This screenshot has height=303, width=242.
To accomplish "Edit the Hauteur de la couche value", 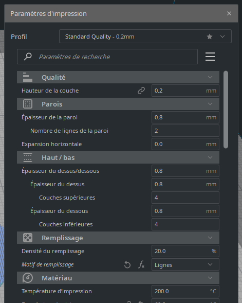I will (185, 91).
